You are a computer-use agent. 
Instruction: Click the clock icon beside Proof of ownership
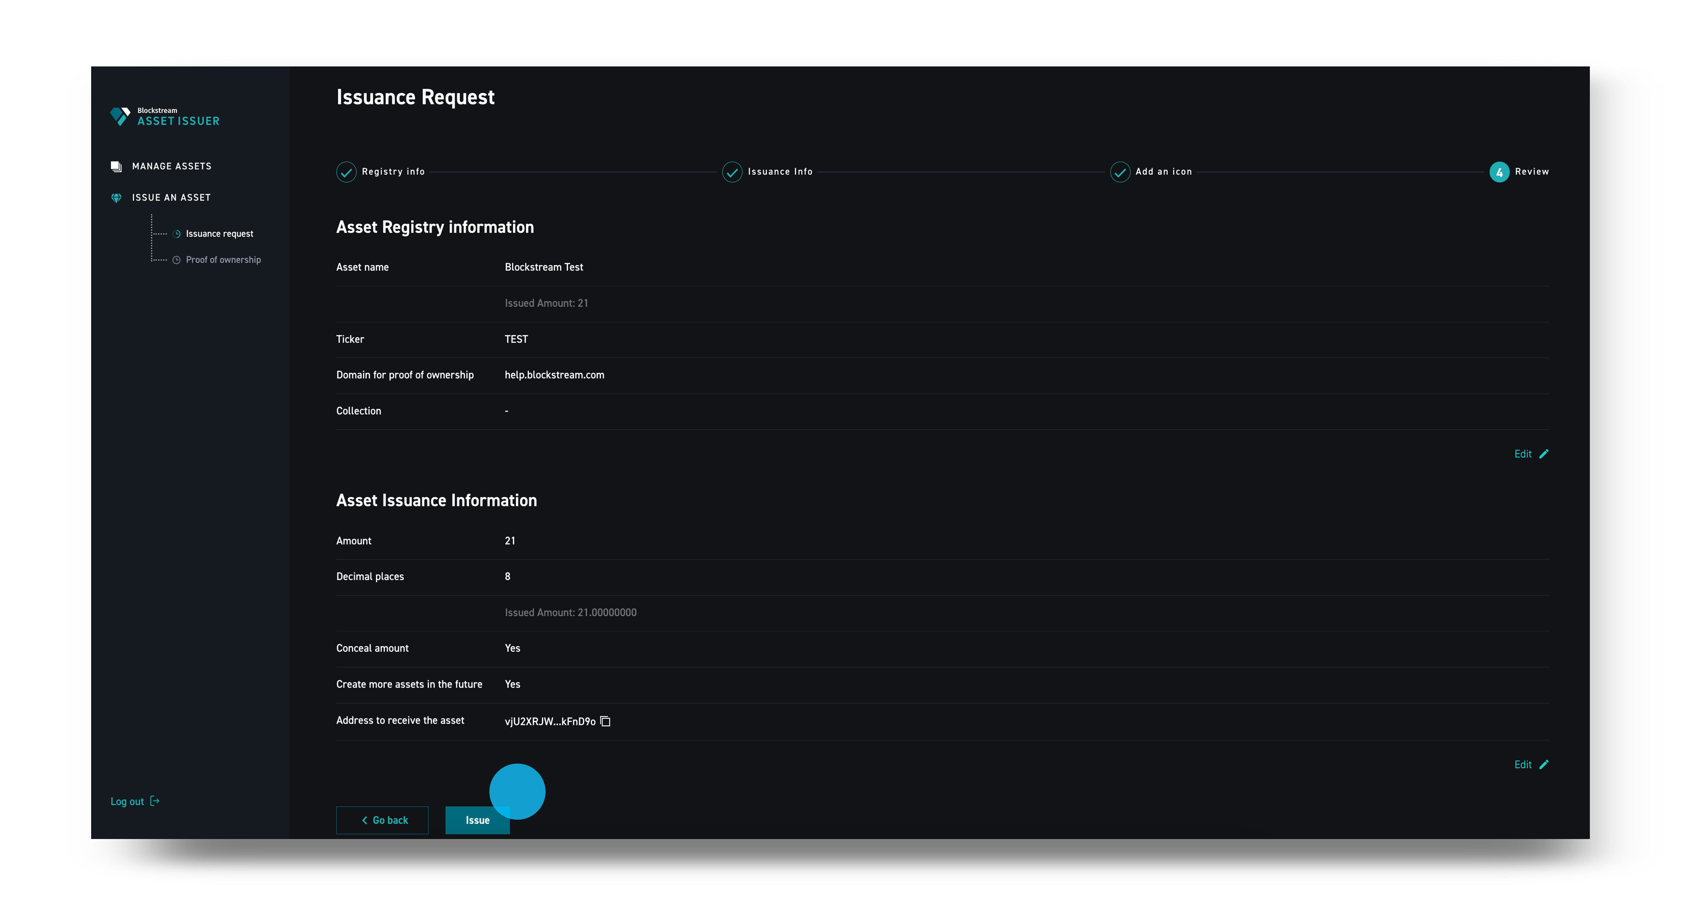click(x=176, y=259)
